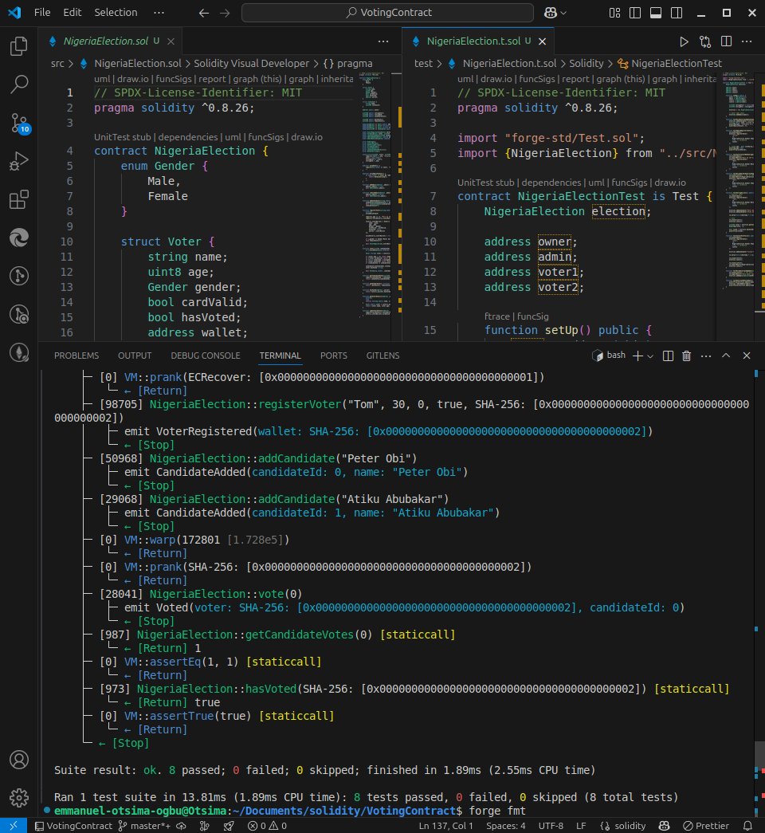Open the Accounts menu icon
Screen dimensions: 765x833
pyautogui.click(x=19, y=760)
